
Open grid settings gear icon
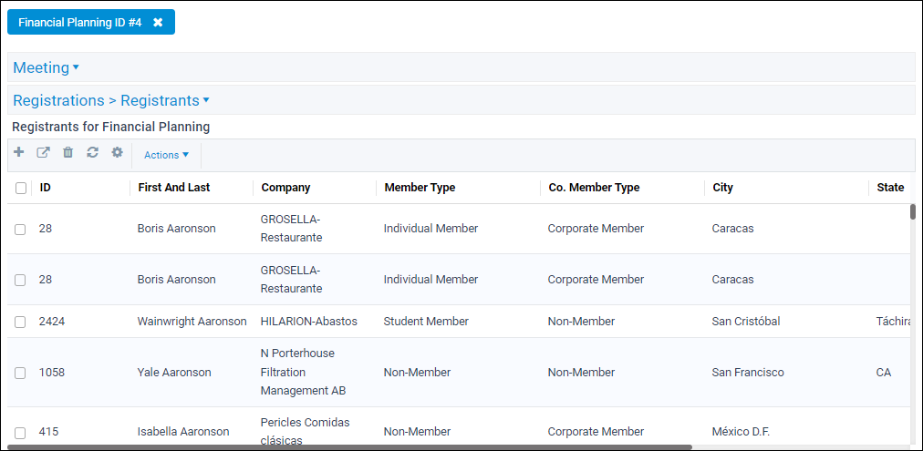click(x=117, y=152)
